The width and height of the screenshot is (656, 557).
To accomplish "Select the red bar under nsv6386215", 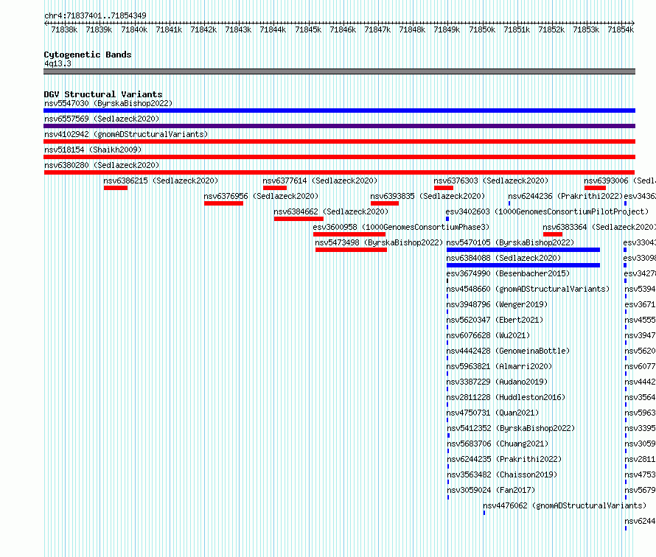I will tap(116, 188).
